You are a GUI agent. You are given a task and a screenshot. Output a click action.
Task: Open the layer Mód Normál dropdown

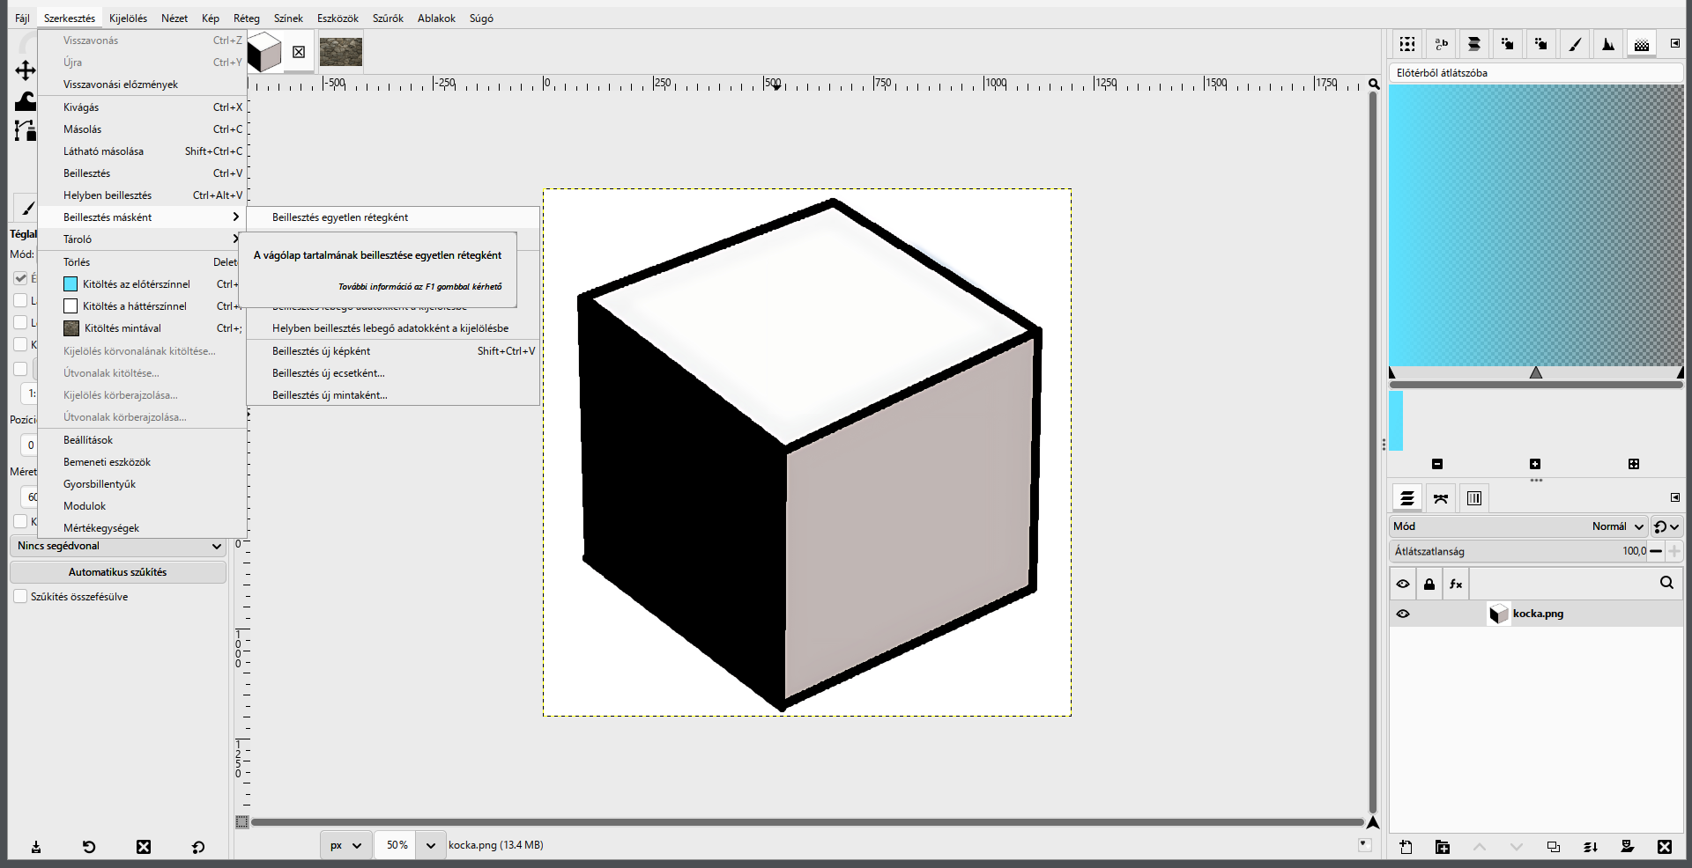pyautogui.click(x=1518, y=526)
